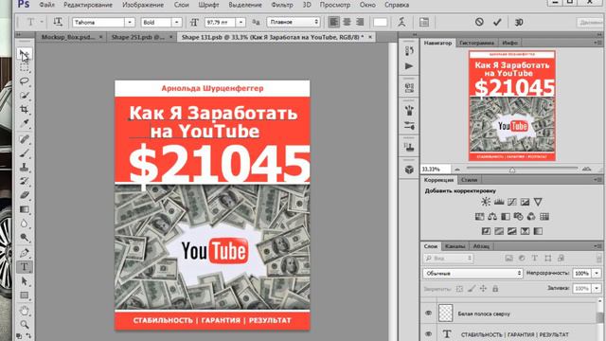Select the Eraser tool
Image resolution: width=606 pixels, height=341 pixels.
point(24,195)
